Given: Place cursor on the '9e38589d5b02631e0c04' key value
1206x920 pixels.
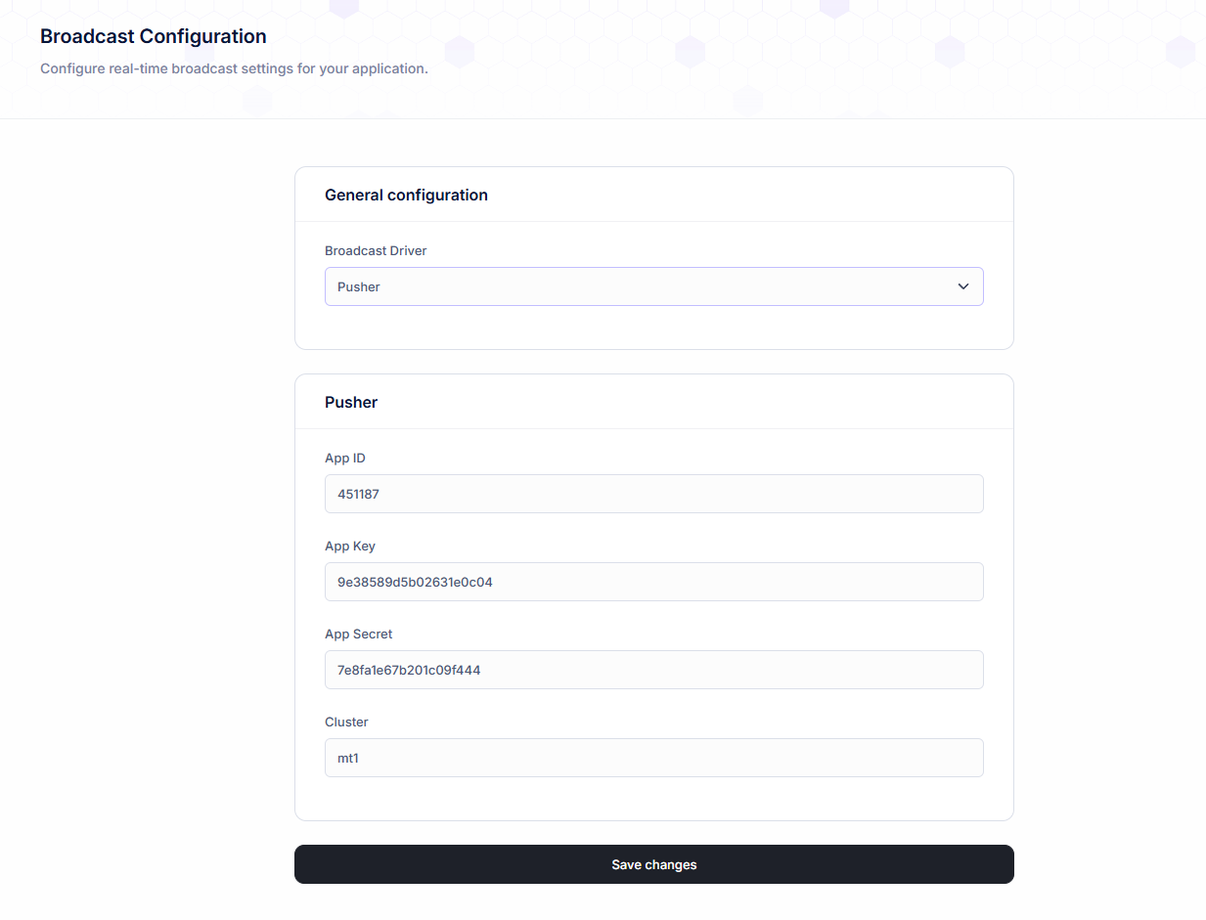Looking at the screenshot, I should coord(415,582).
